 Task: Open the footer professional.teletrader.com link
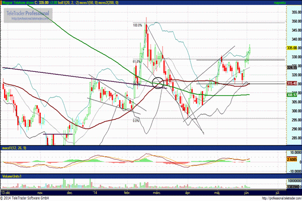tap(282, 198)
